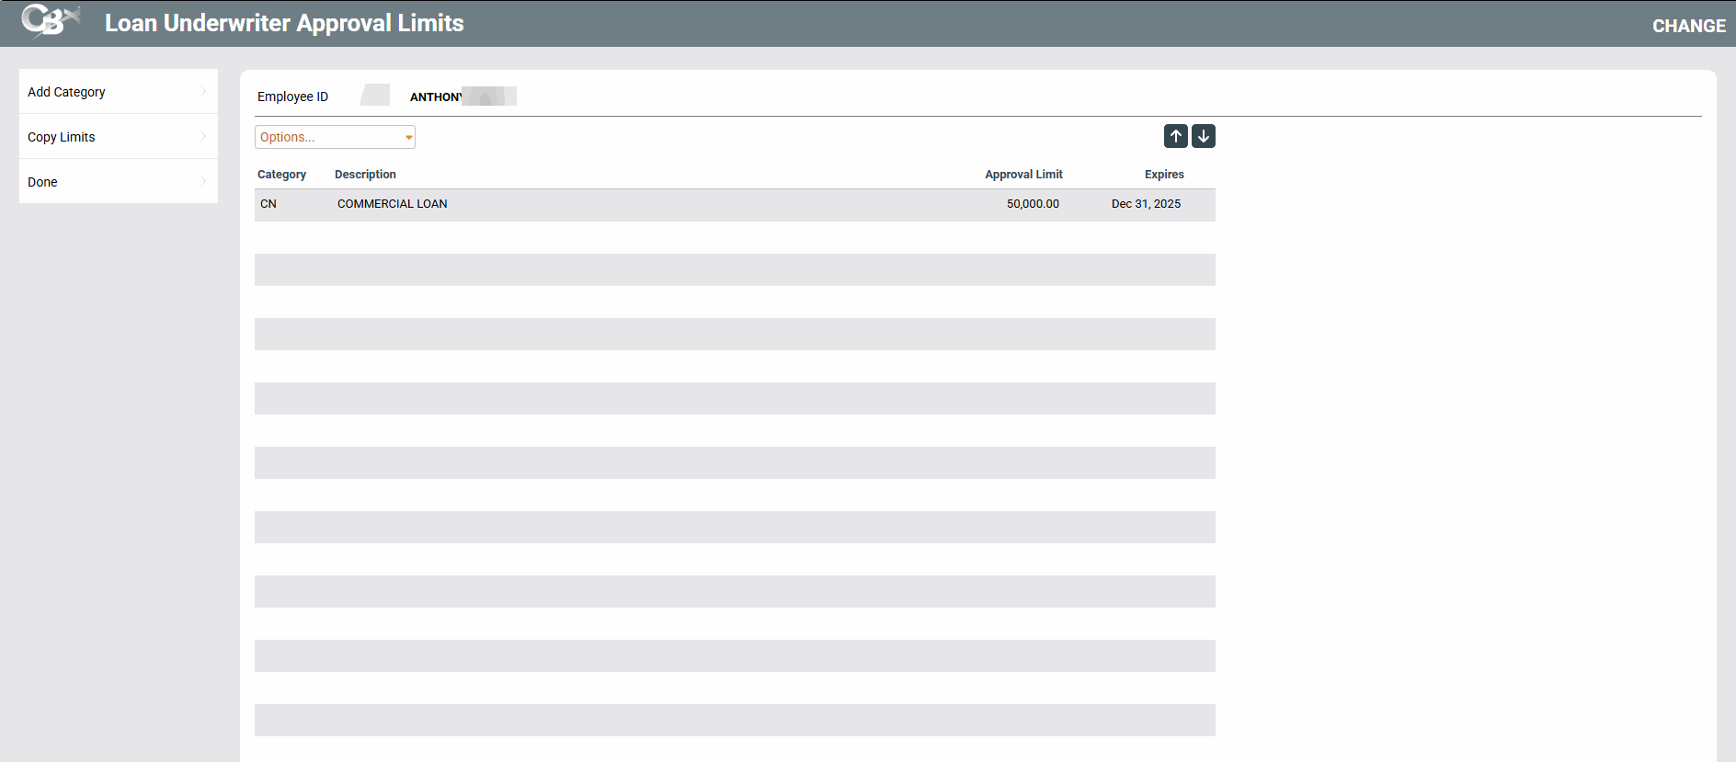Click the Expires column header

(1164, 175)
